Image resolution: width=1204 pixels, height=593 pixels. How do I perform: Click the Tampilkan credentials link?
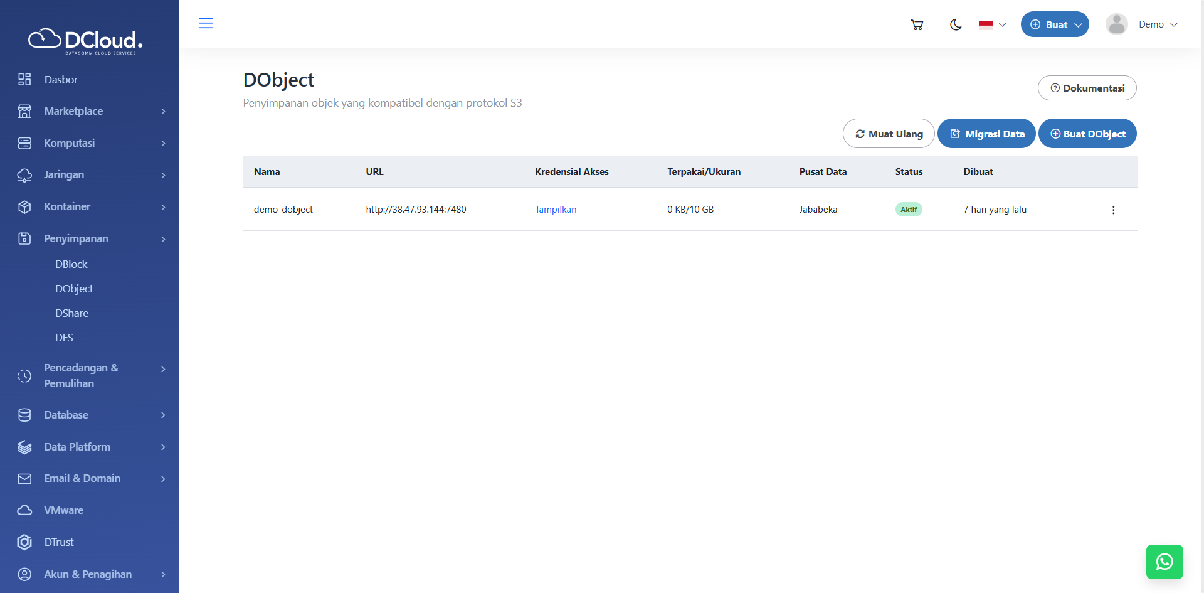point(555,210)
